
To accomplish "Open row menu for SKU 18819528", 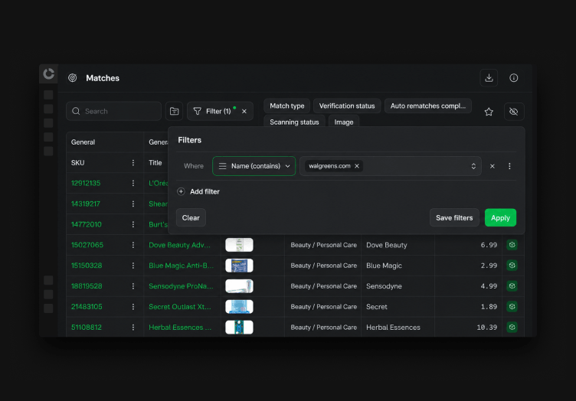I will coord(133,285).
